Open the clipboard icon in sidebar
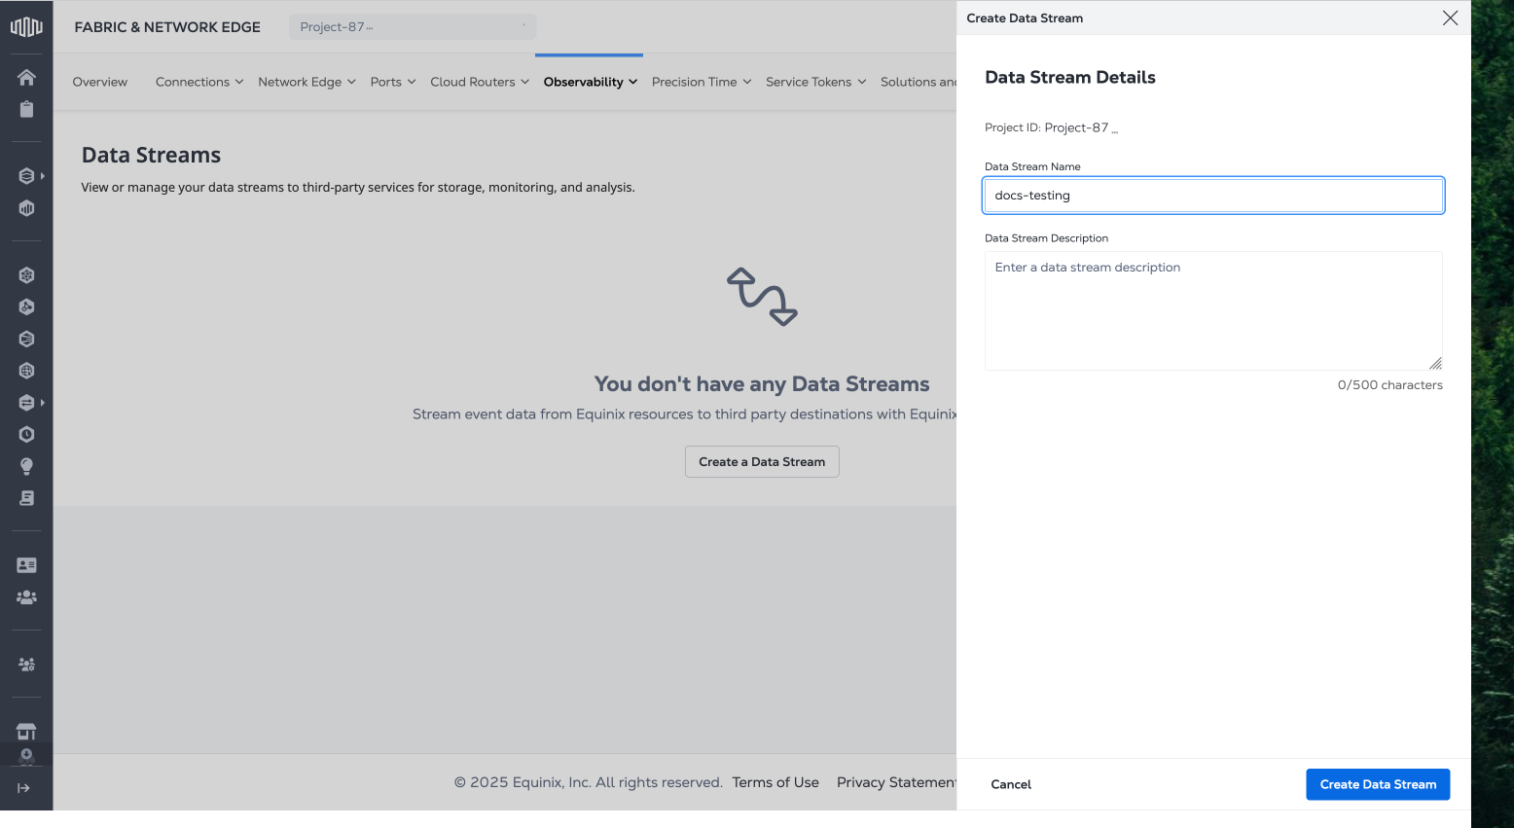 (x=26, y=109)
